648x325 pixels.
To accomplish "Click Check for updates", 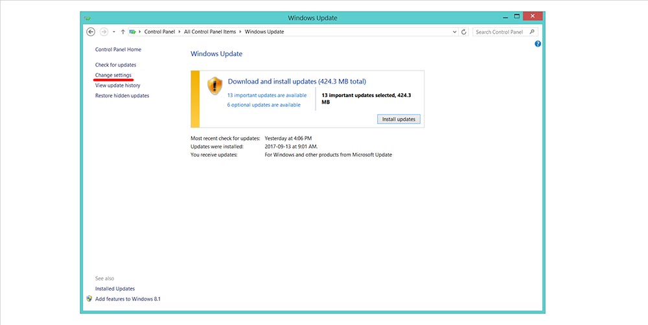I will point(116,65).
